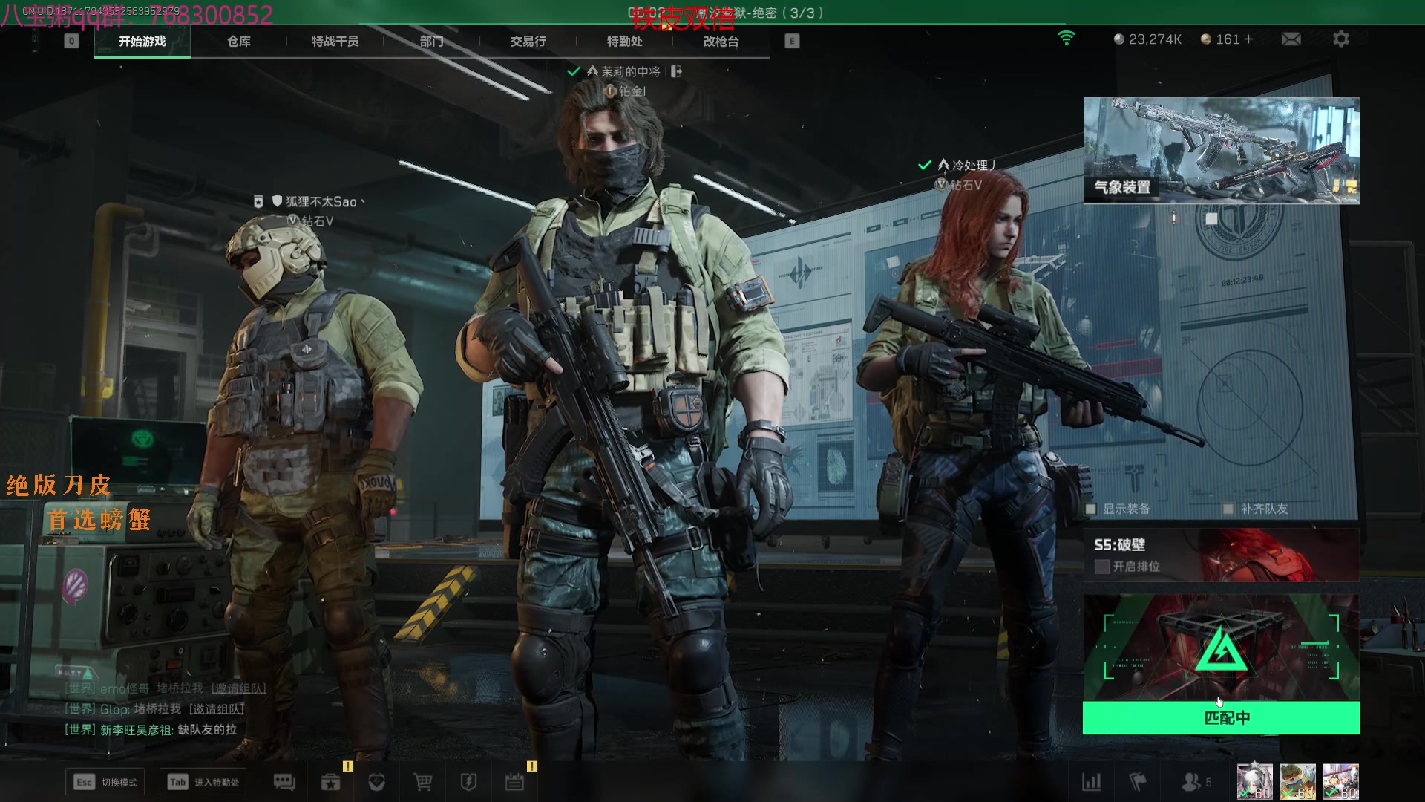This screenshot has height=802, width=1425.
Task: Select player name 茉莉的中将
Action: pos(630,71)
